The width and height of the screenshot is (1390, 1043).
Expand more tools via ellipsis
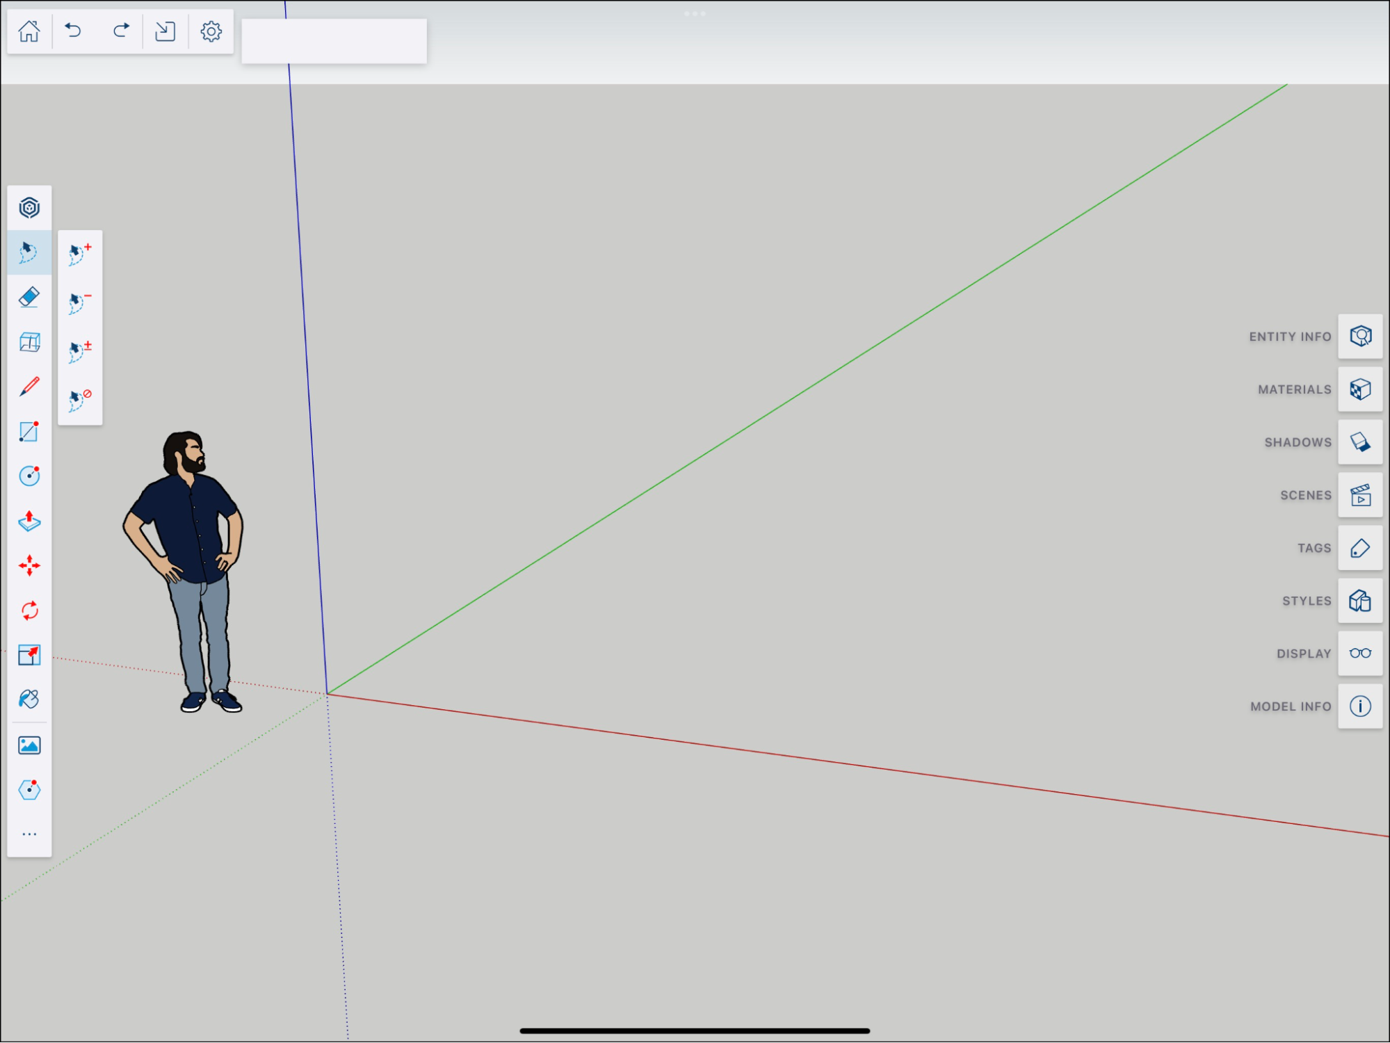click(29, 834)
